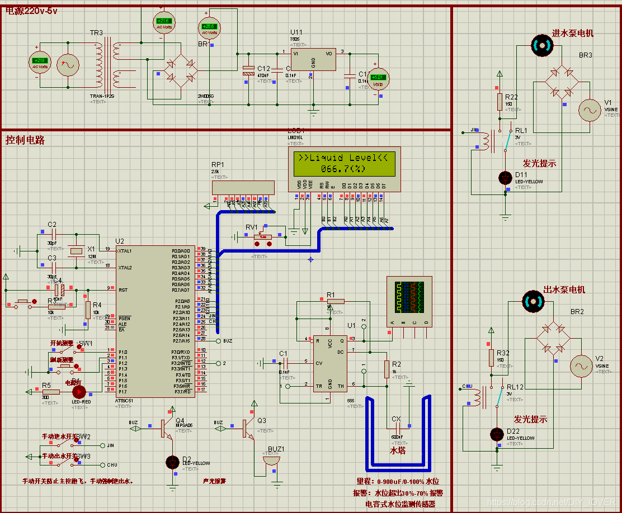
Task: Click the '进水泵电机' label
Action: tap(572, 34)
